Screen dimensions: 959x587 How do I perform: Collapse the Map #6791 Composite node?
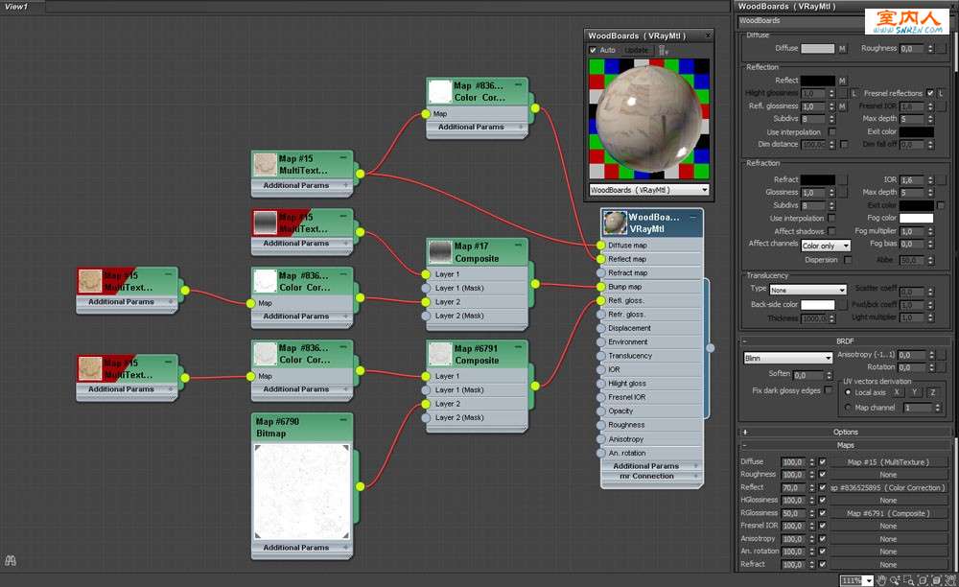[518, 346]
